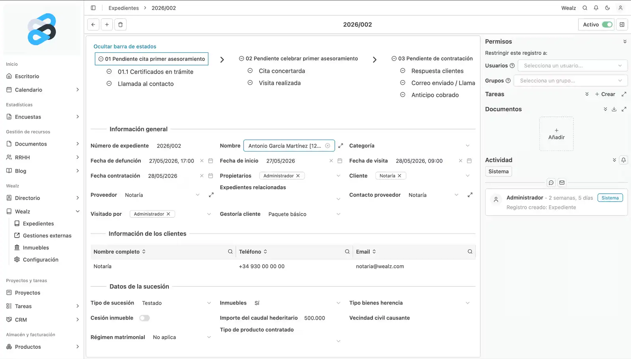Open calendar picker for Fecha de defunción
This screenshot has height=359, width=631.
coord(211,161)
